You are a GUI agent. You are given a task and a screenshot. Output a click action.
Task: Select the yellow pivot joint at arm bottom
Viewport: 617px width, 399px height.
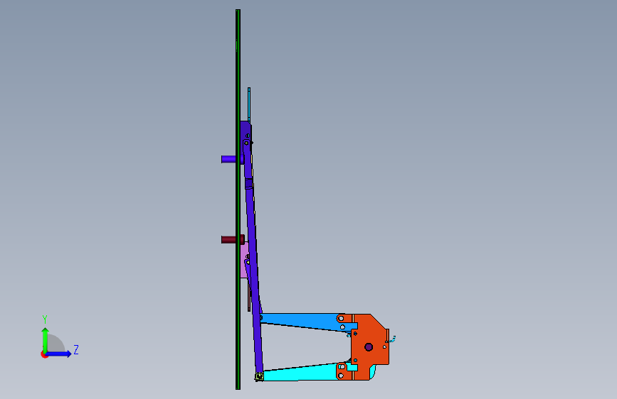259,377
